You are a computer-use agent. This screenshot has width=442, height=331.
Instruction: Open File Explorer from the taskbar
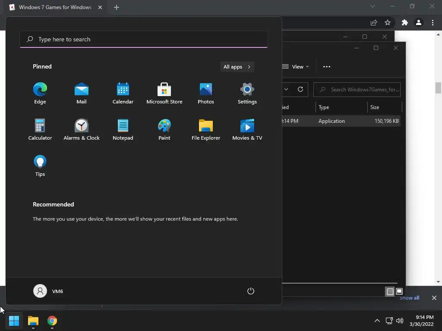click(x=33, y=321)
